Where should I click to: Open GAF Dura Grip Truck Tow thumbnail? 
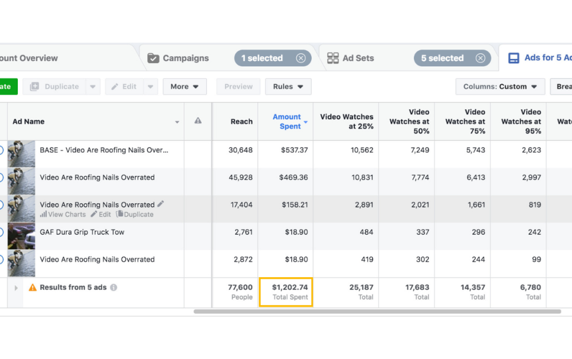(x=21, y=236)
